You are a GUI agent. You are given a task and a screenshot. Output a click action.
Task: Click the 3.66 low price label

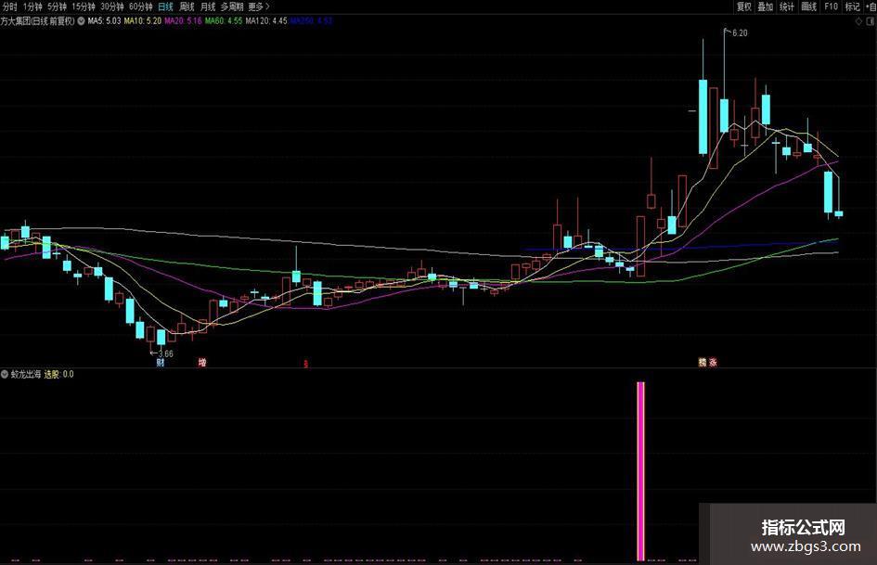(166, 354)
